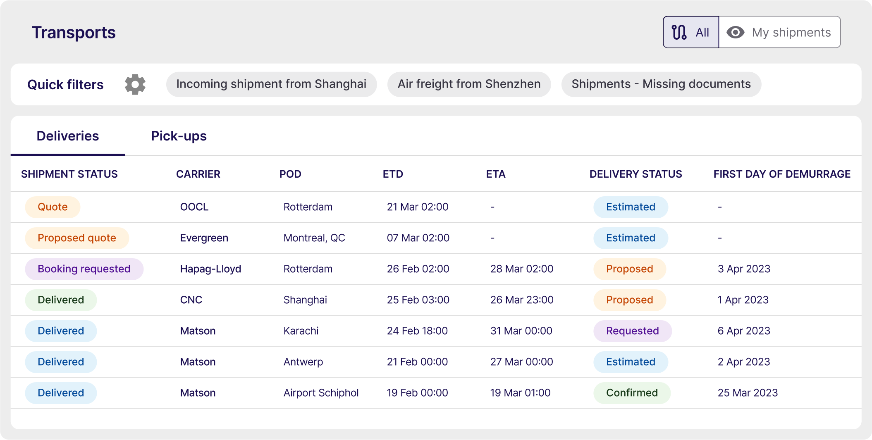Click the Delivered badge on the CNC row
The width and height of the screenshot is (872, 440).
tap(61, 300)
